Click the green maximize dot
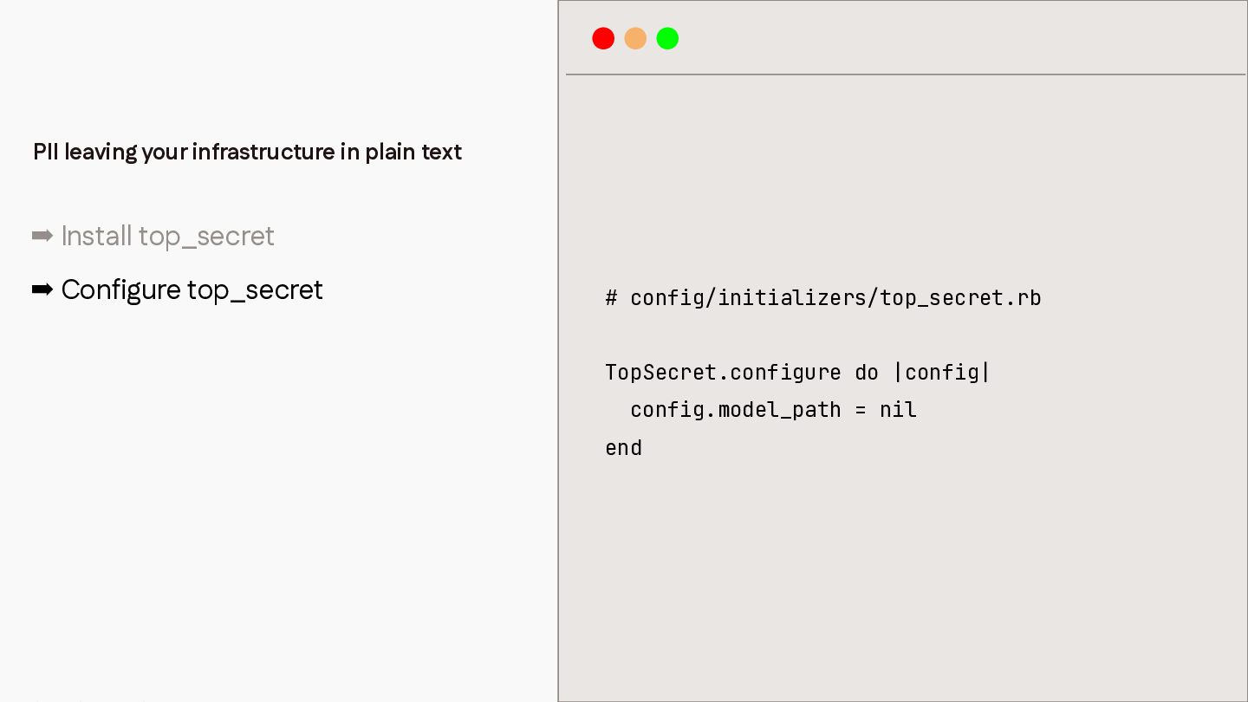The image size is (1248, 702). point(667,38)
